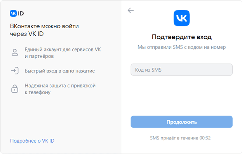This screenshot has height=155, width=242.
Task: Click the "к телефону" text line
Action: 38,93
